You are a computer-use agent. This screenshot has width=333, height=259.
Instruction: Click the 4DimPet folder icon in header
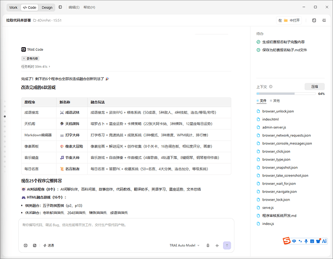click(35, 20)
